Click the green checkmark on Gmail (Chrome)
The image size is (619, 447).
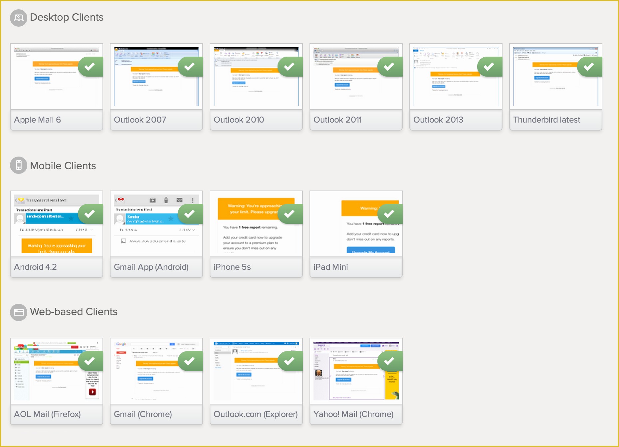(190, 361)
